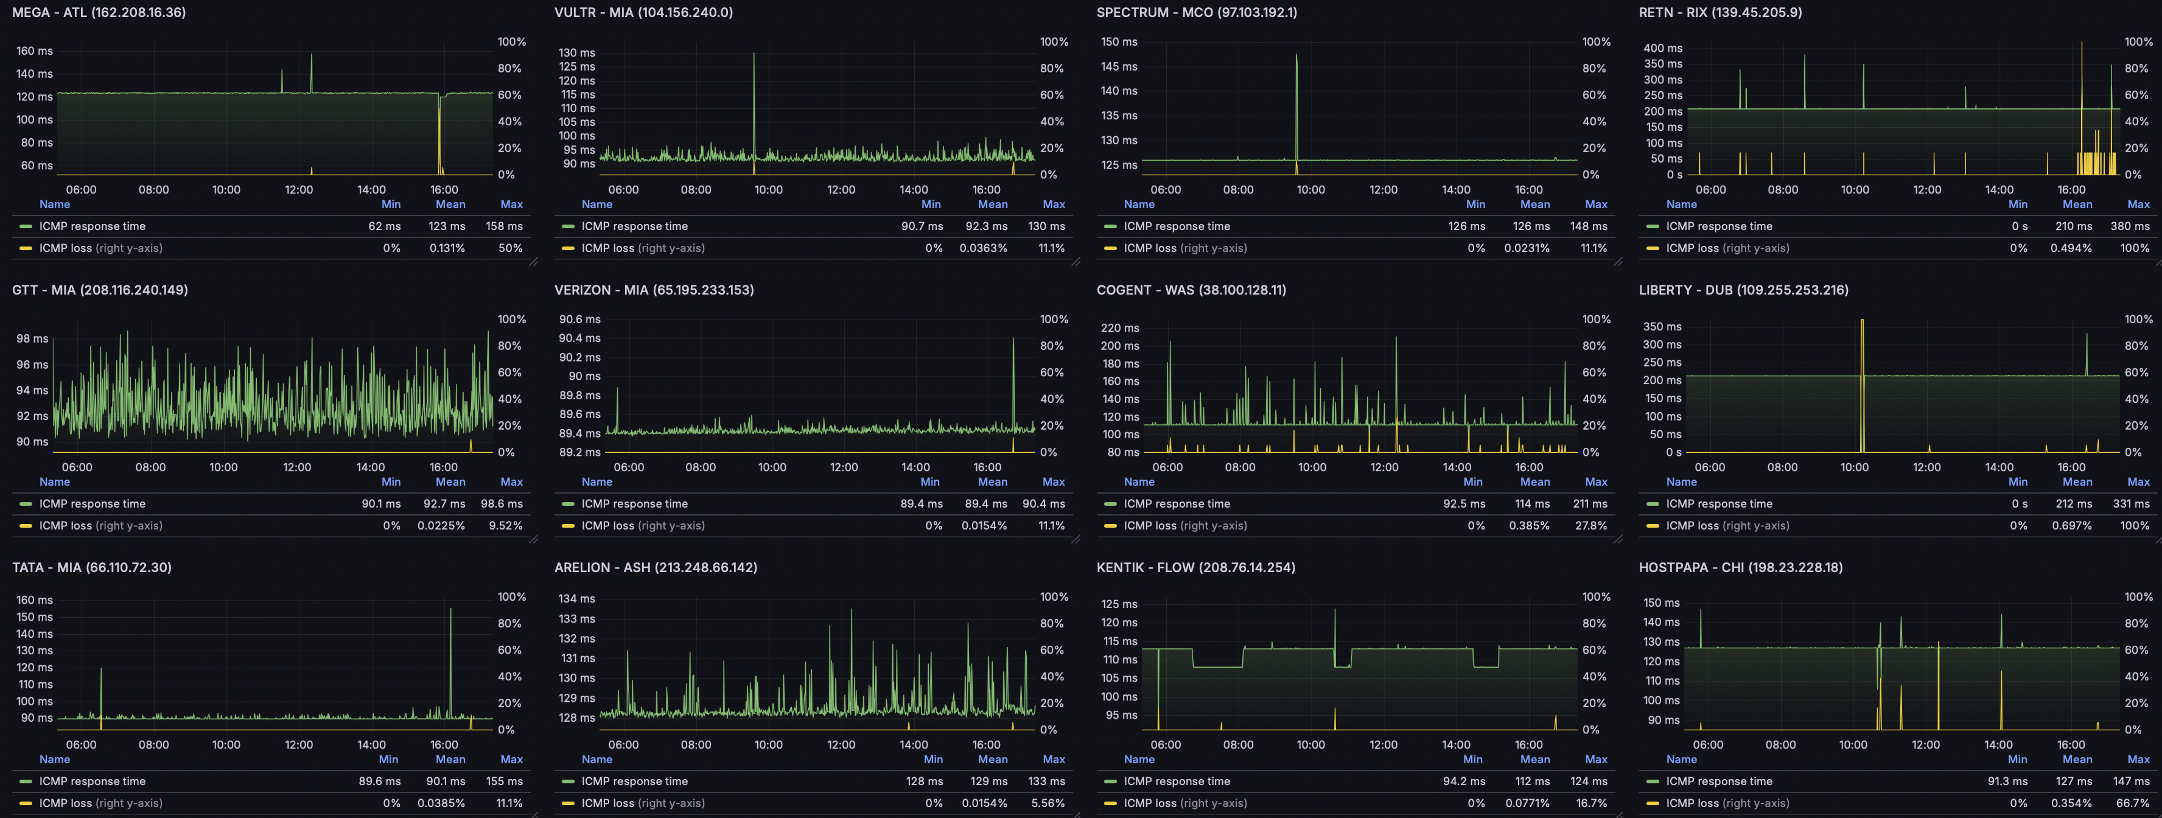Sort SPECTRUM - MCO legend by Name header
2162x818 pixels.
(x=1139, y=204)
